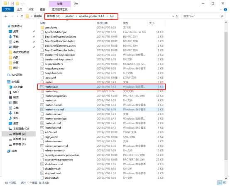Select the create-rmi-keystore.bat file icon
Viewport: 230px width, 187px height.
click(x=42, y=55)
